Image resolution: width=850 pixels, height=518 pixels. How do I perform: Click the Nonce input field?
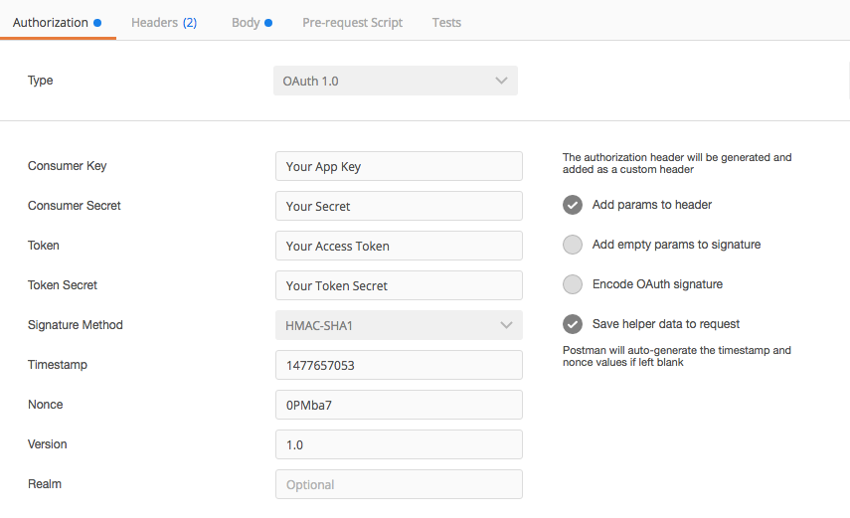click(x=399, y=405)
